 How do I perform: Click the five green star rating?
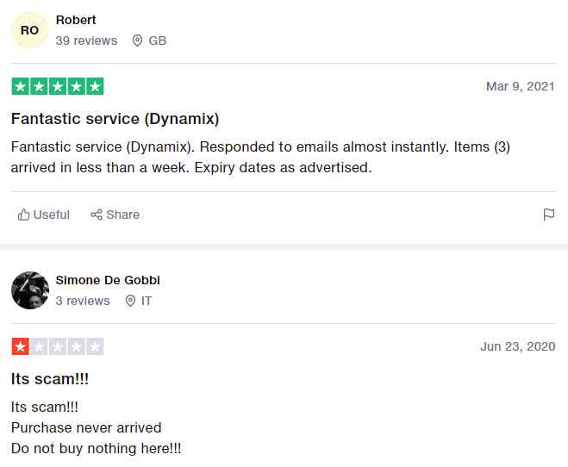pyautogui.click(x=58, y=86)
